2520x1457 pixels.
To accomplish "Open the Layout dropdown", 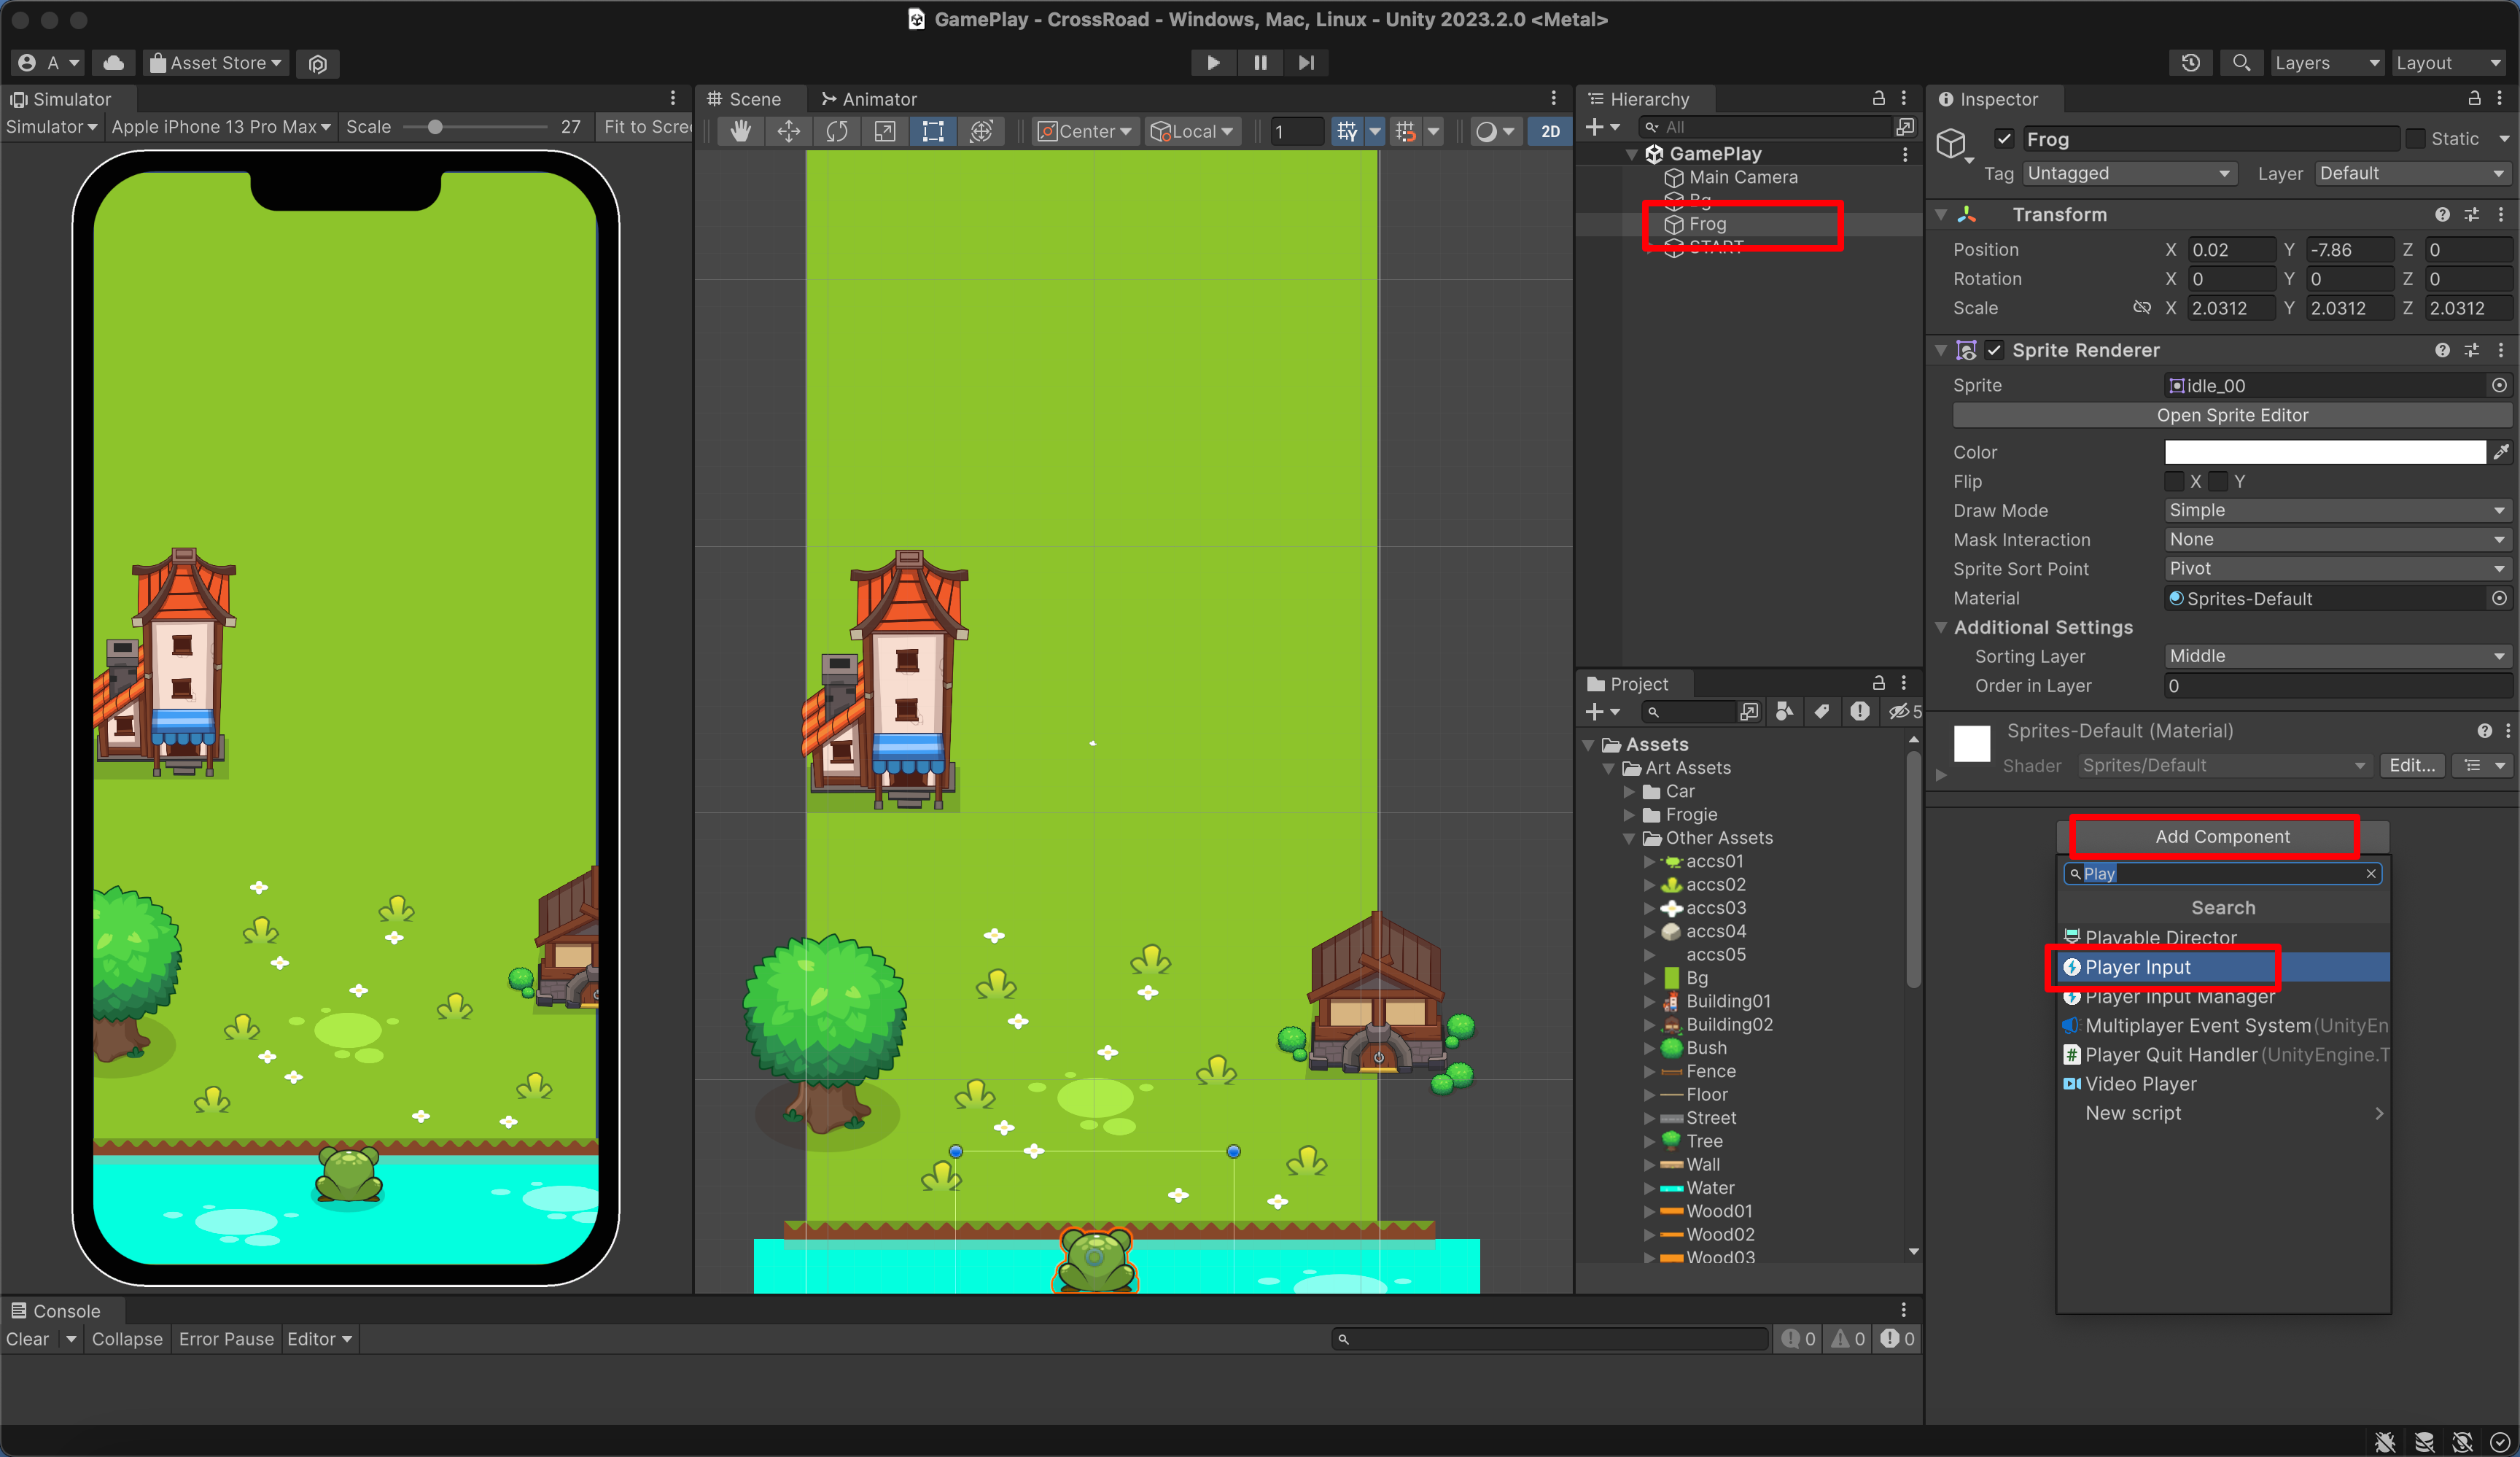I will coord(2449,63).
